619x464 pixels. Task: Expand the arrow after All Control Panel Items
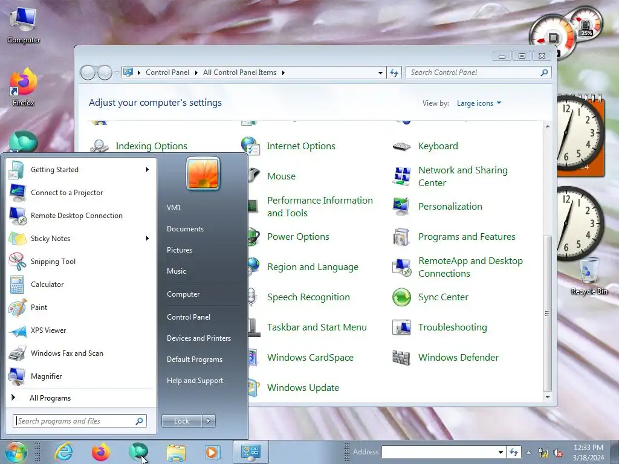(283, 72)
